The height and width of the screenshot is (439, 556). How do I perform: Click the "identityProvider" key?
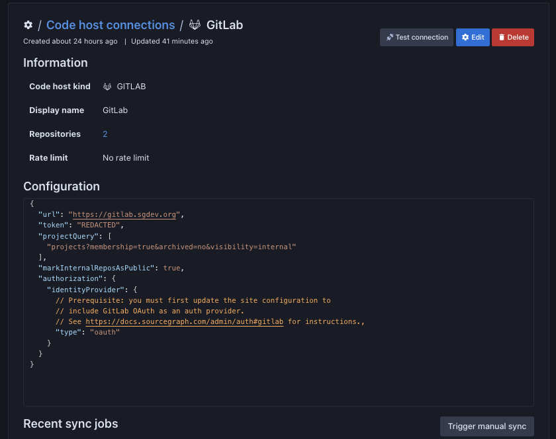86,290
